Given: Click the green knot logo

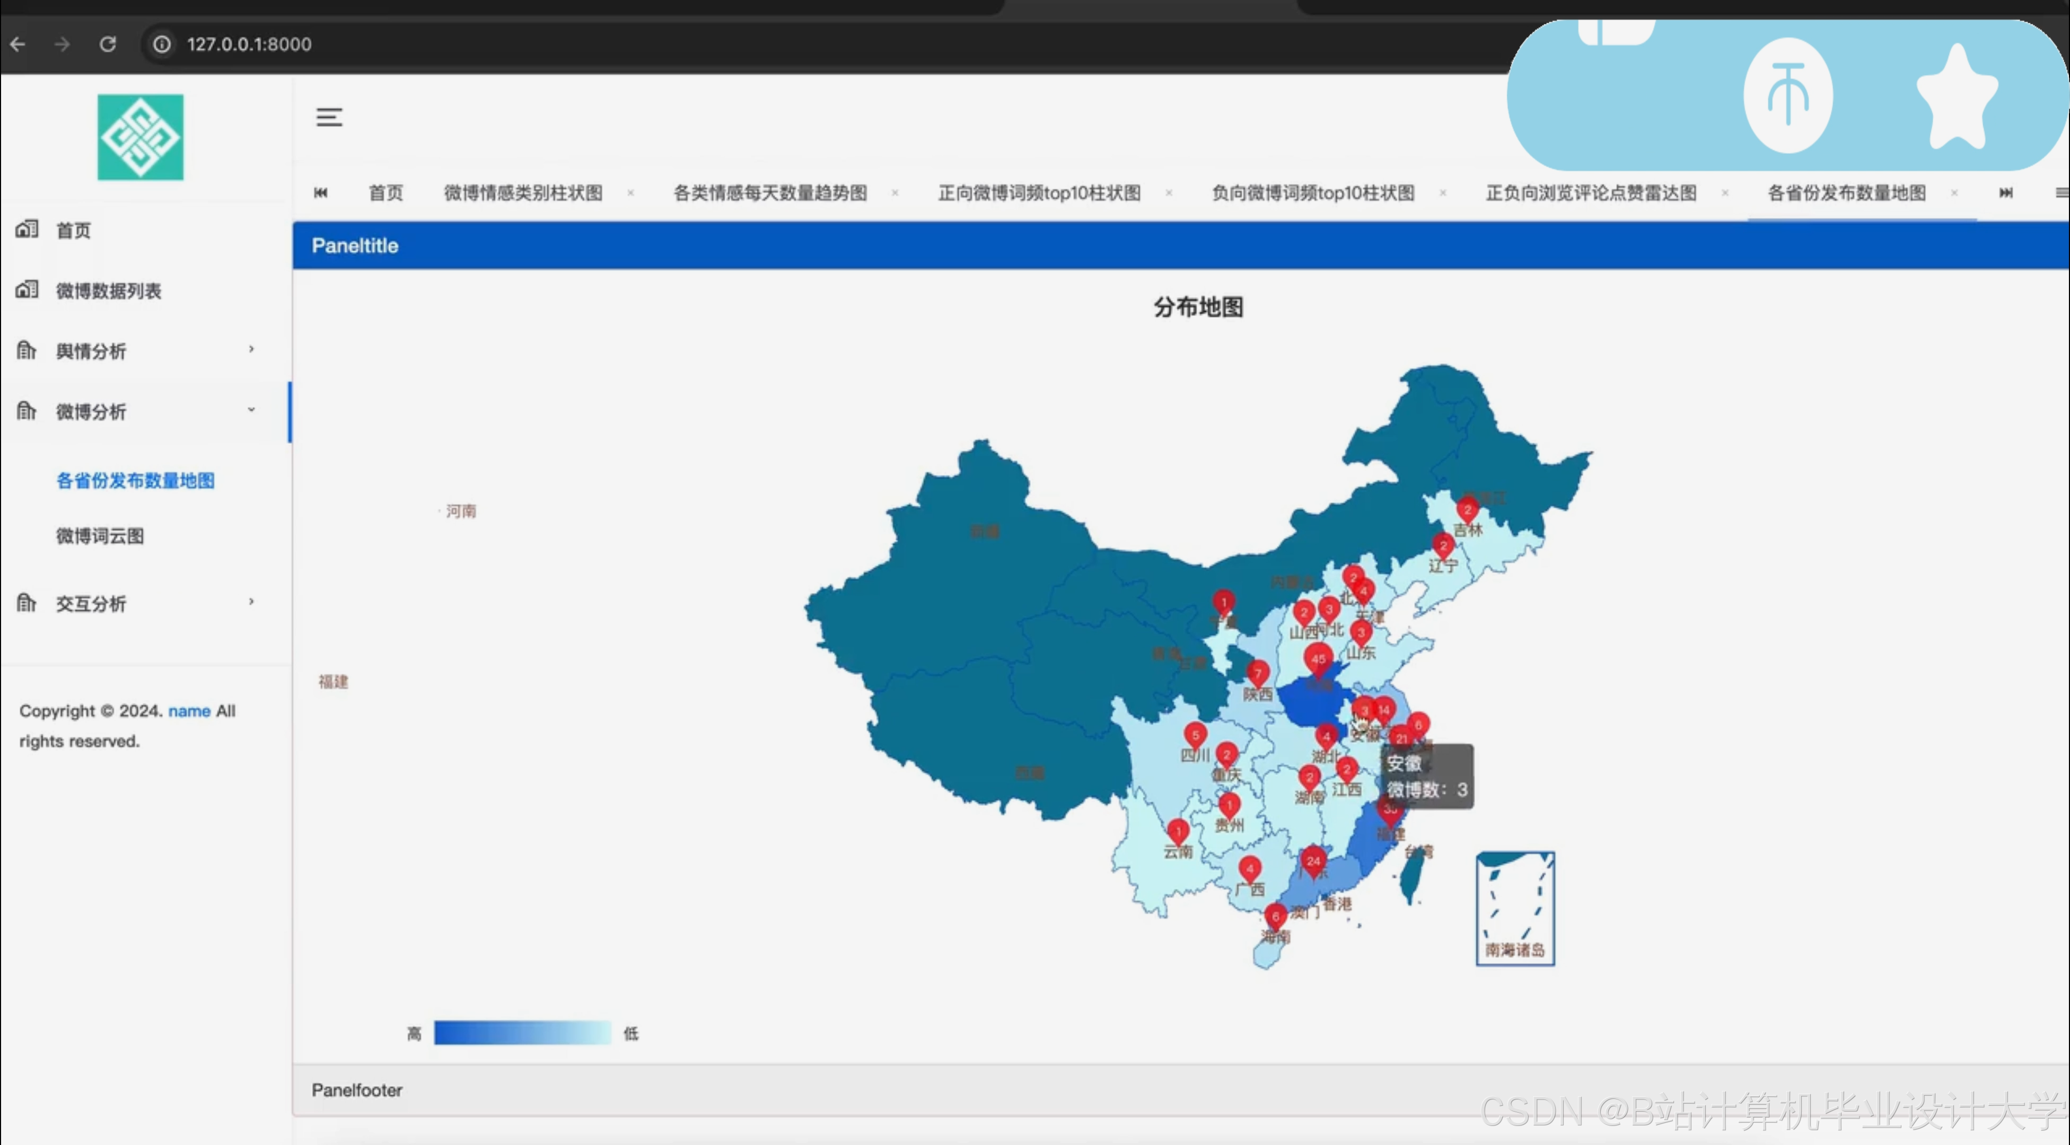Looking at the screenshot, I should point(141,137).
